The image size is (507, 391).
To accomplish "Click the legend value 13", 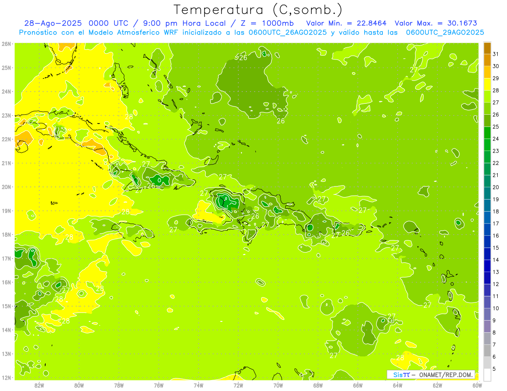I will pyautogui.click(x=496, y=272).
